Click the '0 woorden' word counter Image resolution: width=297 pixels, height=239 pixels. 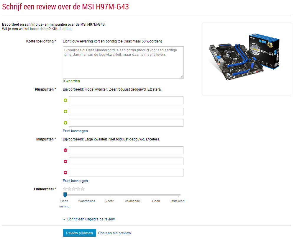[71, 81]
